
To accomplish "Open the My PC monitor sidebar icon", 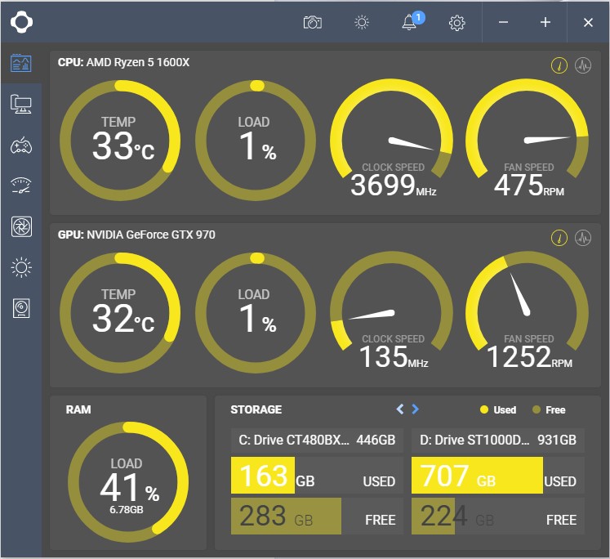I will 21,104.
